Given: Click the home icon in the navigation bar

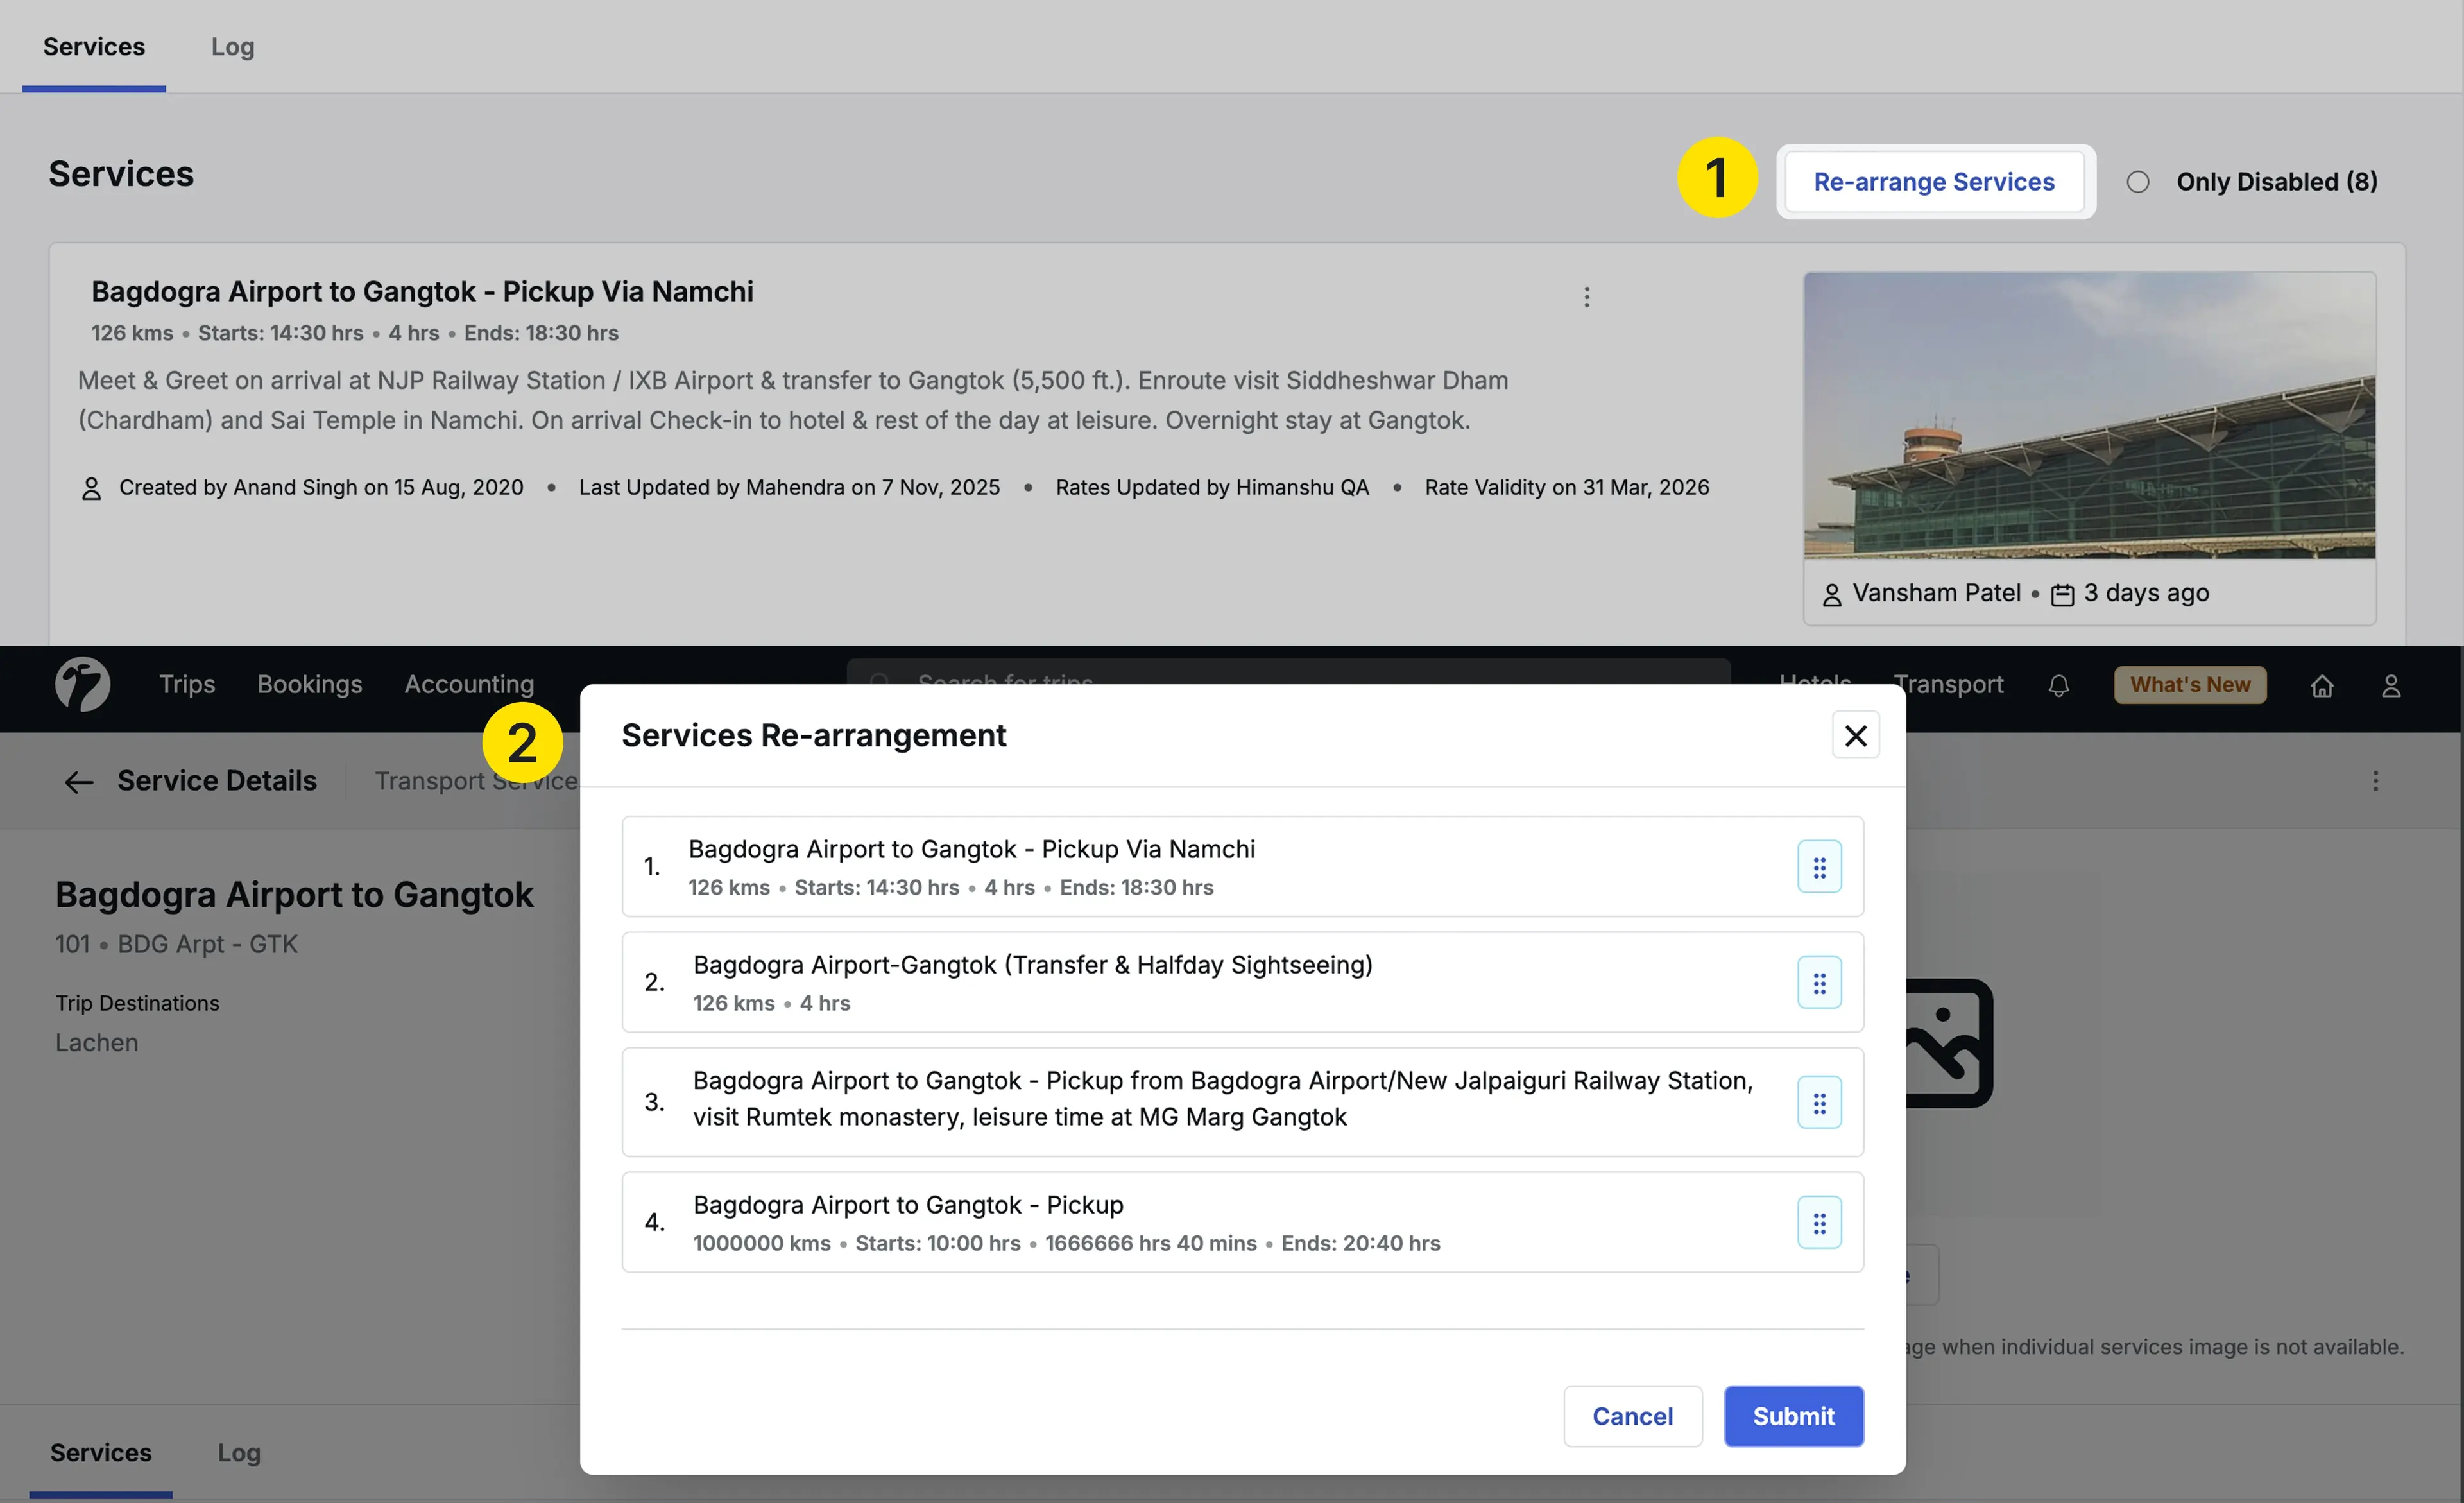Looking at the screenshot, I should [2322, 685].
